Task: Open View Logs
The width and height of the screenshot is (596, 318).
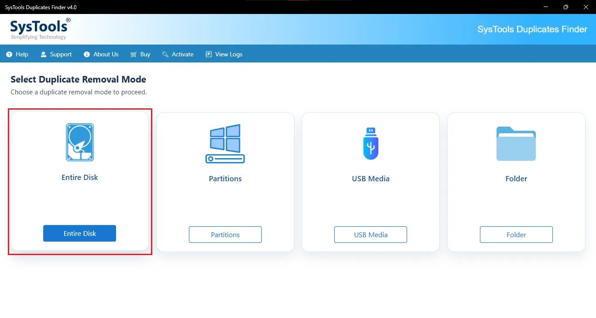Action: pos(224,55)
